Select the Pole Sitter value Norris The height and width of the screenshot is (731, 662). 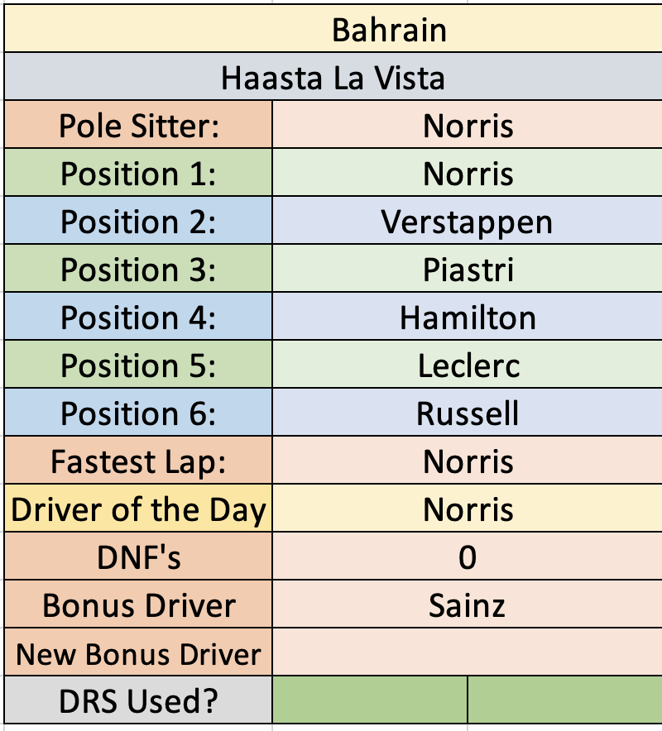coord(468,125)
